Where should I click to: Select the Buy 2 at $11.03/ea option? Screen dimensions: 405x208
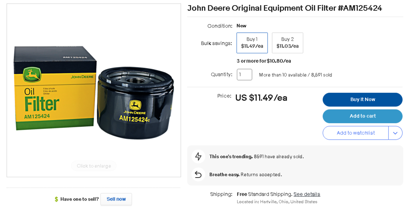click(287, 43)
